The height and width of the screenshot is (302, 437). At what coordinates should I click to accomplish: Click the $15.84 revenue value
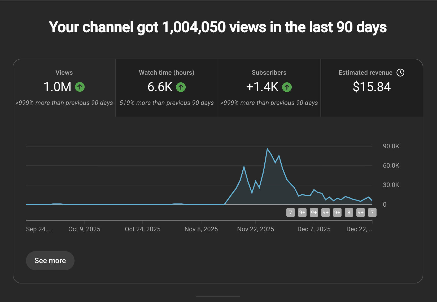372,87
